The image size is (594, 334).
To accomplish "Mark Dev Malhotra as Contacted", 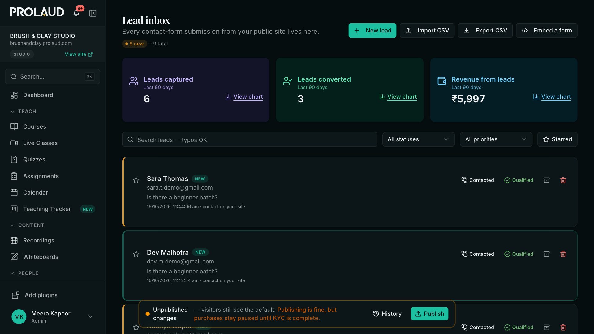I will coord(478,254).
